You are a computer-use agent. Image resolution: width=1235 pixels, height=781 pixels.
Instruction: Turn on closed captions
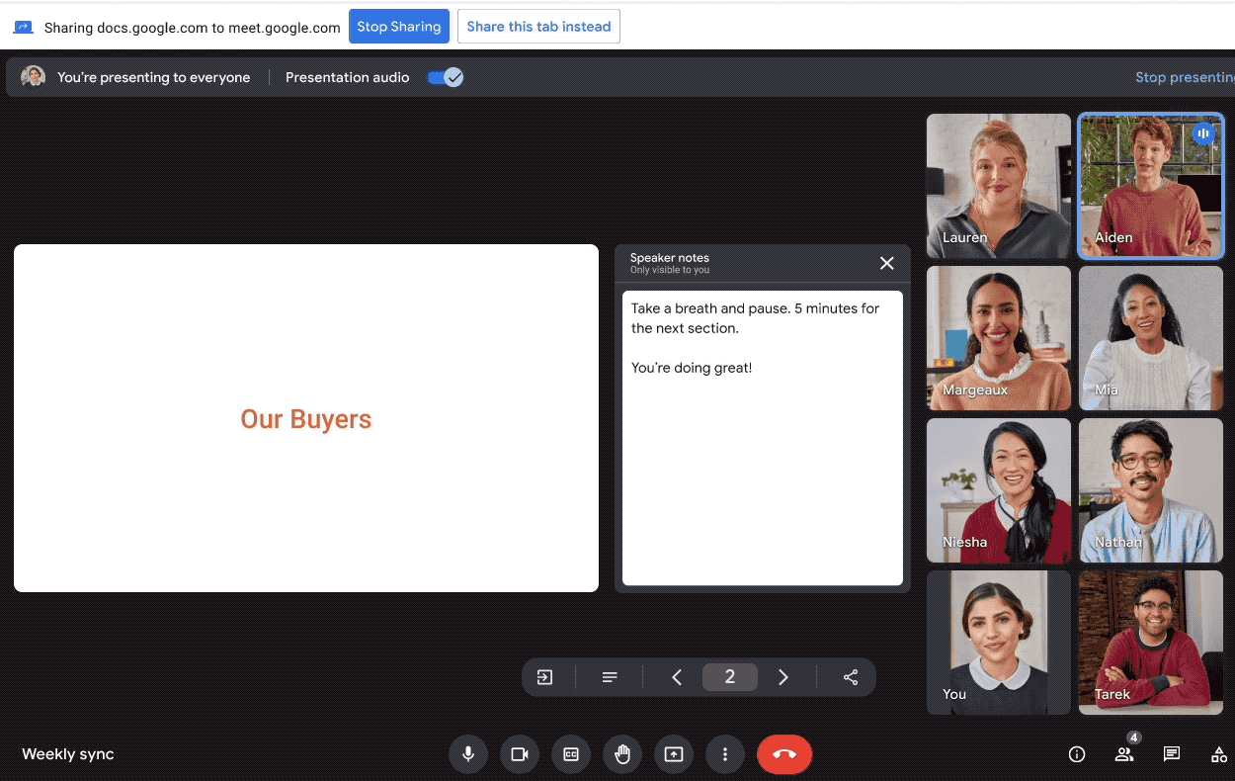[571, 754]
